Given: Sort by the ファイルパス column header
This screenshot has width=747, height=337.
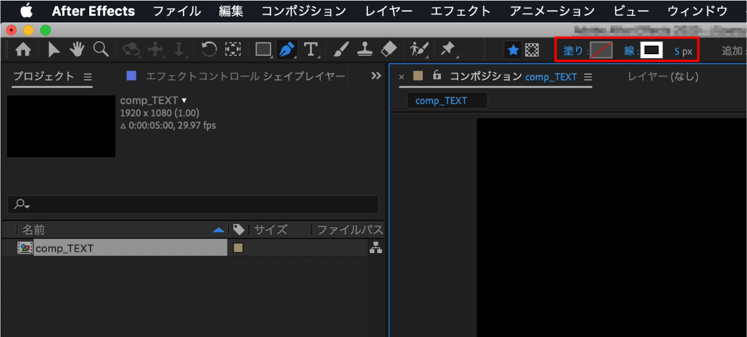Looking at the screenshot, I should 350,230.
